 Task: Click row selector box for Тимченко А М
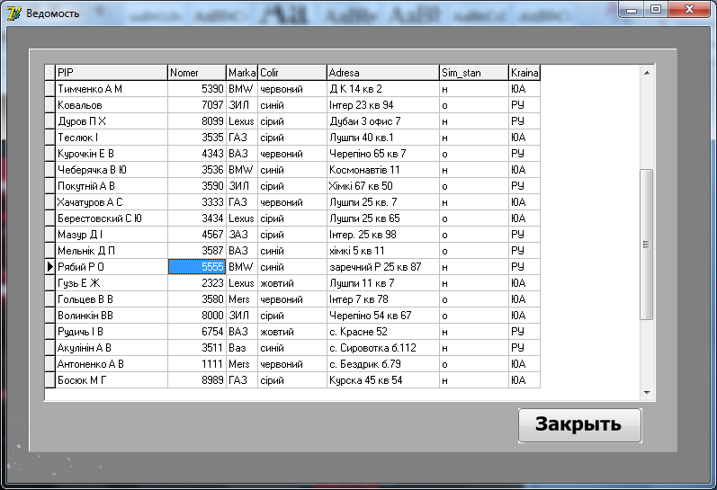pyautogui.click(x=49, y=89)
